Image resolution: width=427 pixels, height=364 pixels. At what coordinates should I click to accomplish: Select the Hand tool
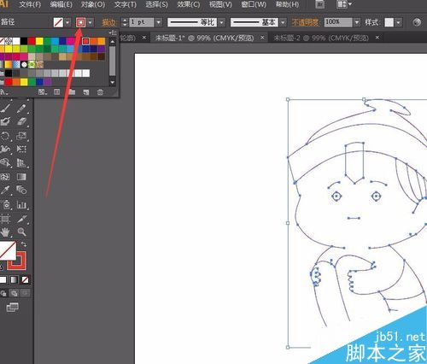pyautogui.click(x=6, y=232)
